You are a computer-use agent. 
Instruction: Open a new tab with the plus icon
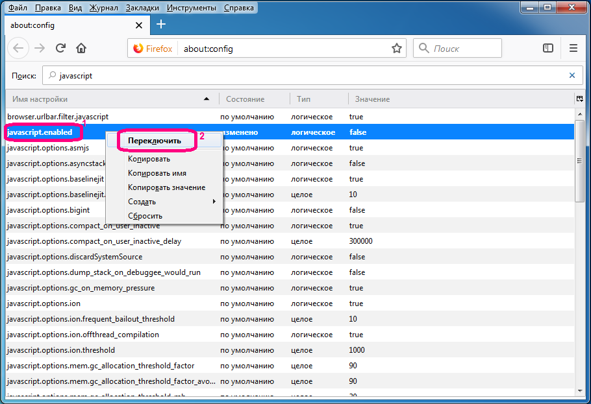tap(161, 25)
